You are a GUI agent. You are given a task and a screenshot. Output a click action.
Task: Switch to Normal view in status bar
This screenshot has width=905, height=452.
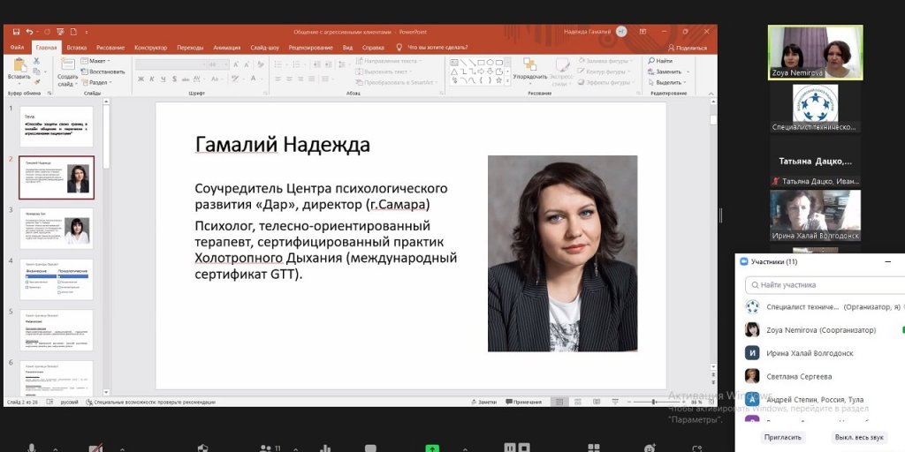[559, 402]
